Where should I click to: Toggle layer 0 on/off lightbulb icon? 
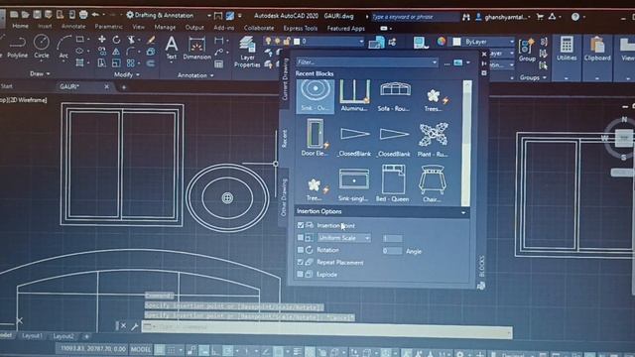tap(268, 41)
